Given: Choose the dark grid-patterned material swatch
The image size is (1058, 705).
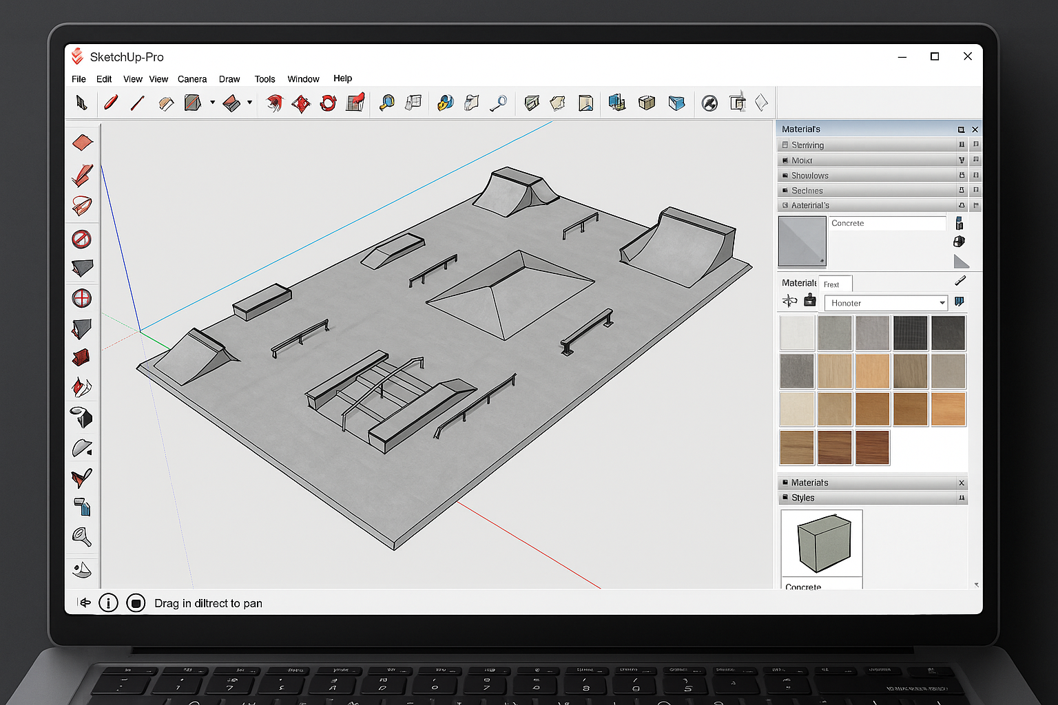Looking at the screenshot, I should coord(910,333).
